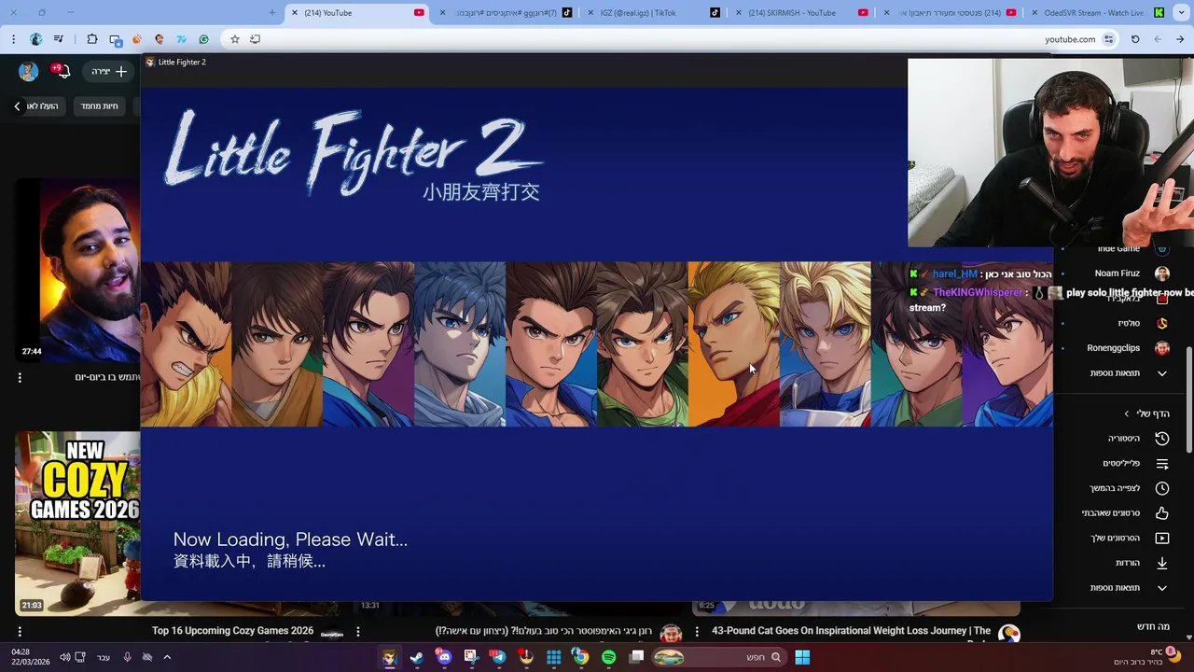Open Top 16 Upcoming Cozy Games 2026 title
The width and height of the screenshot is (1194, 672).
point(232,631)
